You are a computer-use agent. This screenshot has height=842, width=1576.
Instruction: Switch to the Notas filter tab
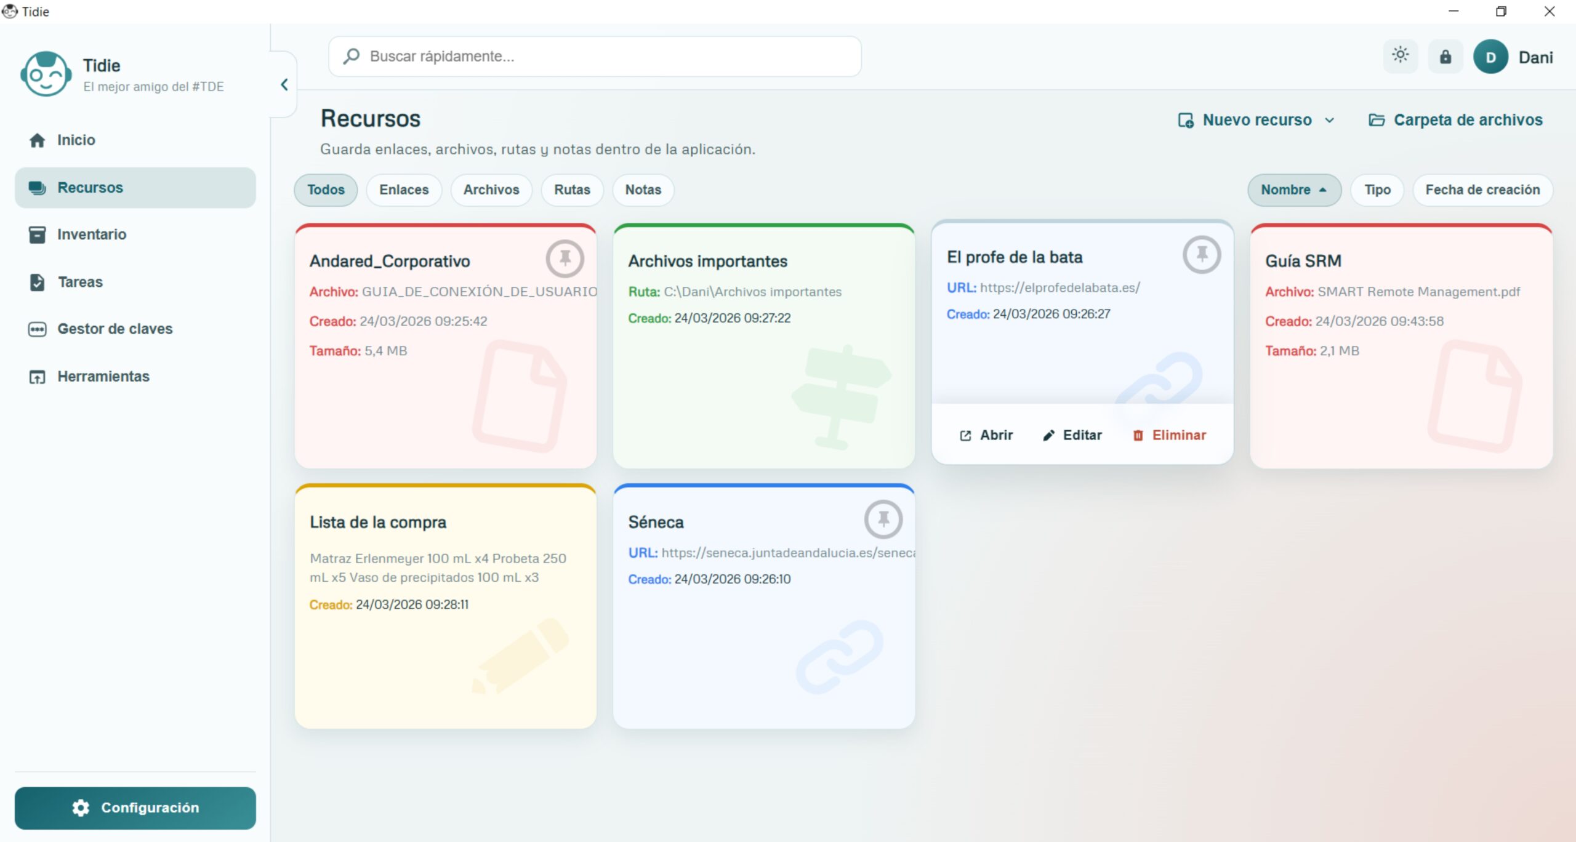[643, 190]
